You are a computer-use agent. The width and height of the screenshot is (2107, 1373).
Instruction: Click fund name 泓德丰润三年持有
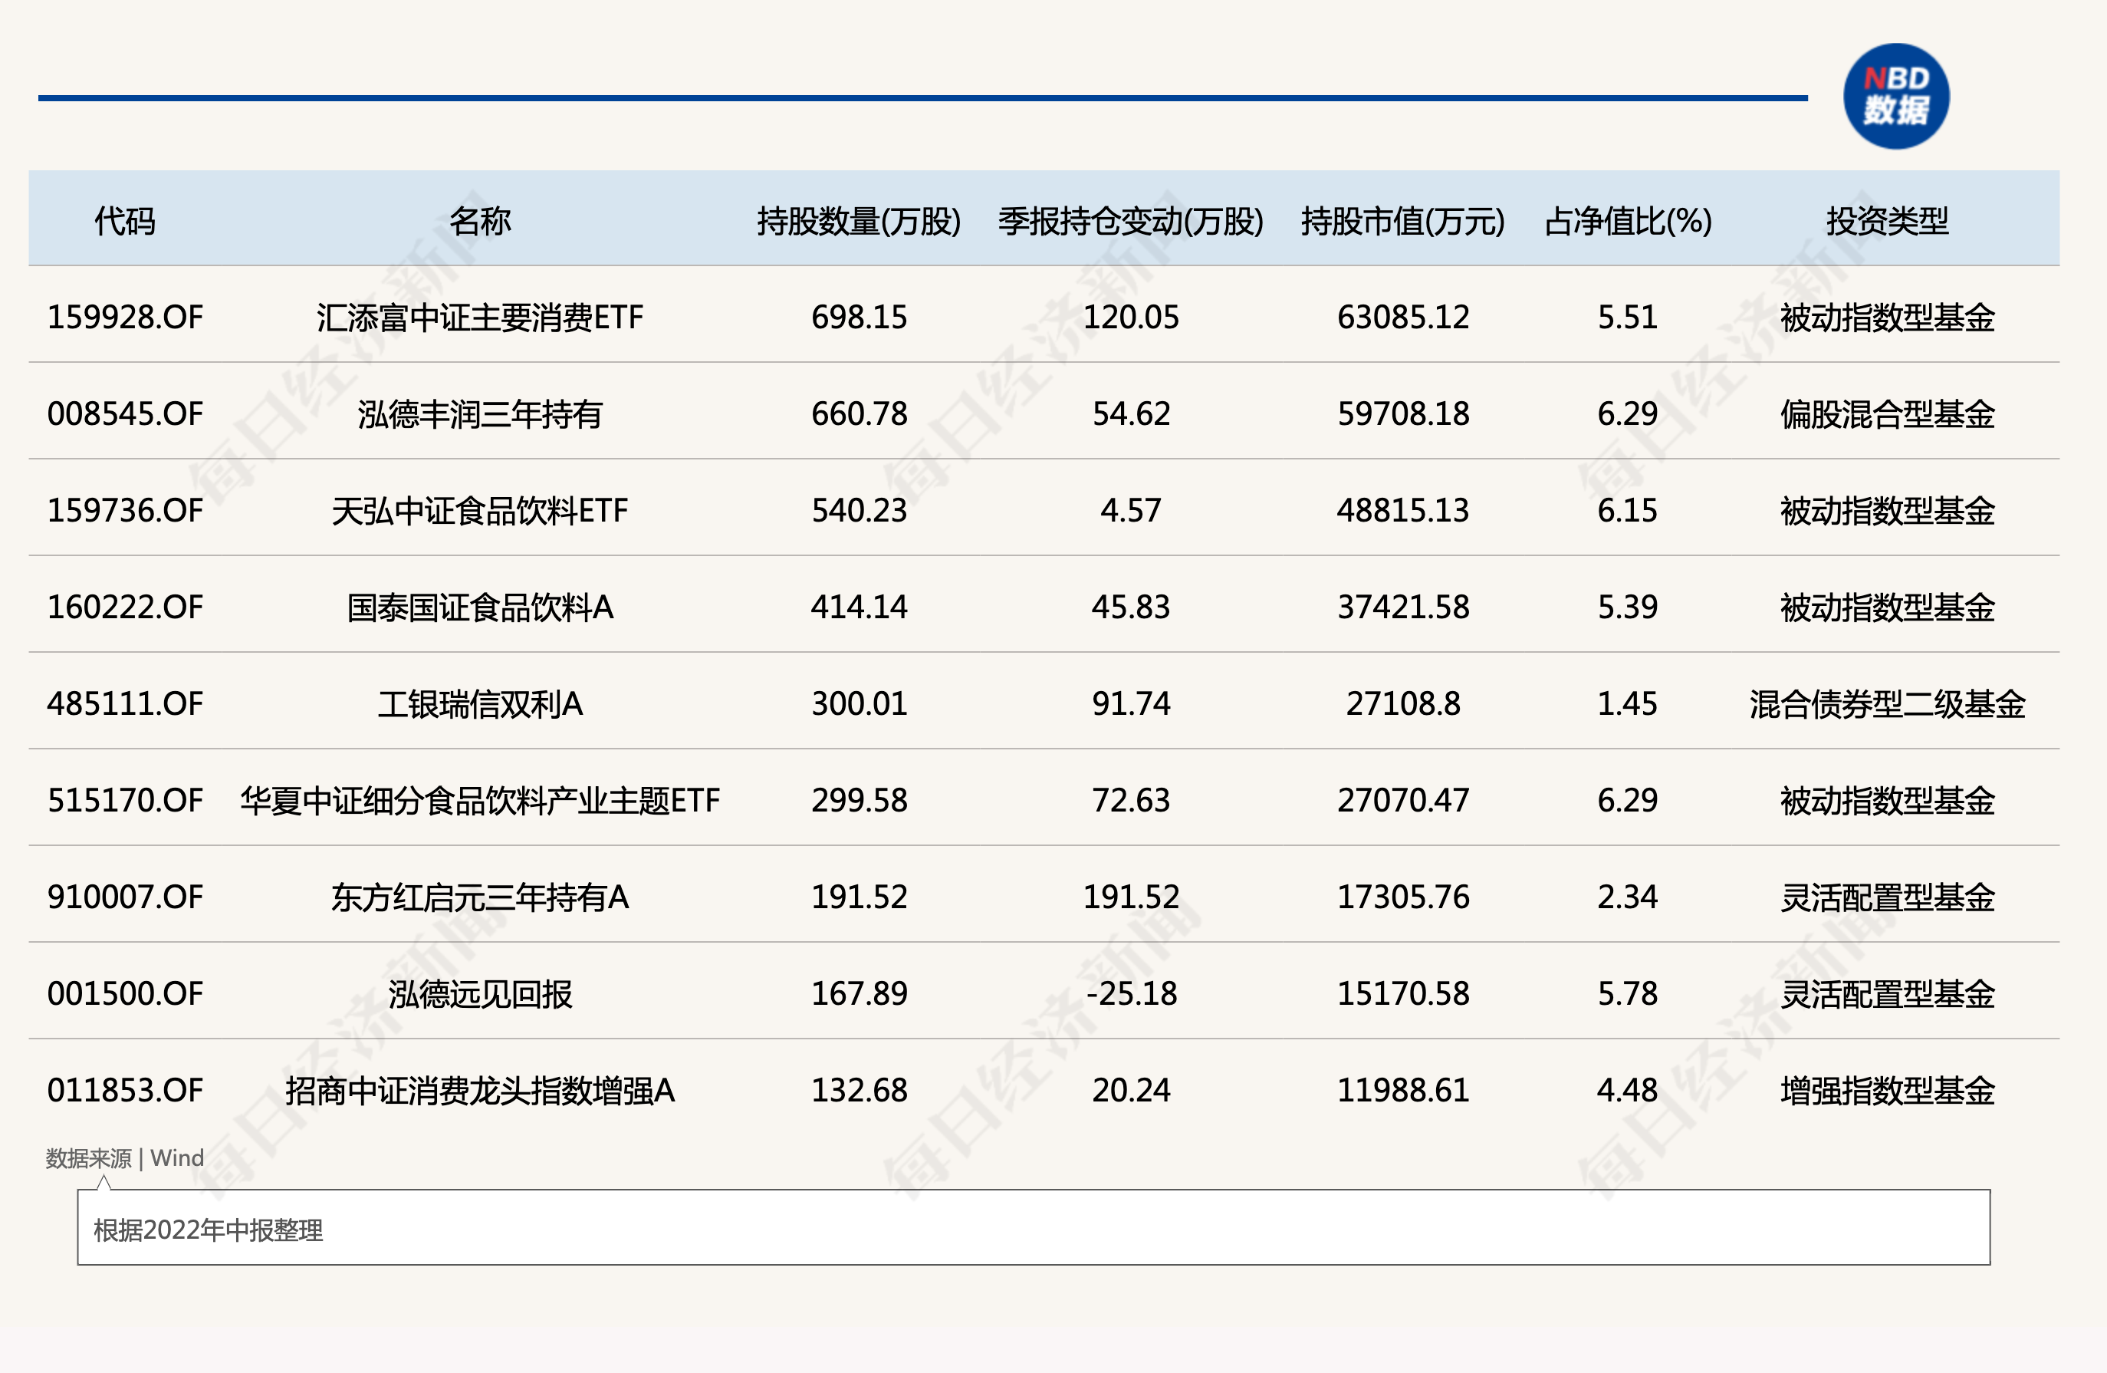[x=480, y=413]
